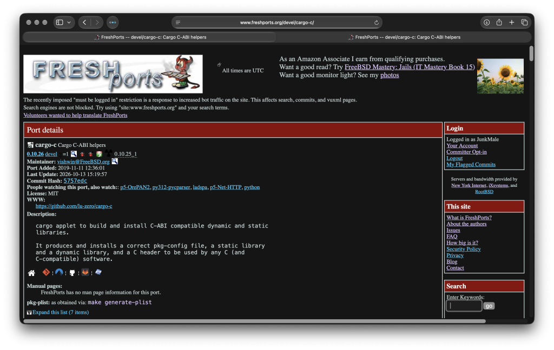554x350 pixels.
Task: Show tab overview icon
Action: pos(524,22)
